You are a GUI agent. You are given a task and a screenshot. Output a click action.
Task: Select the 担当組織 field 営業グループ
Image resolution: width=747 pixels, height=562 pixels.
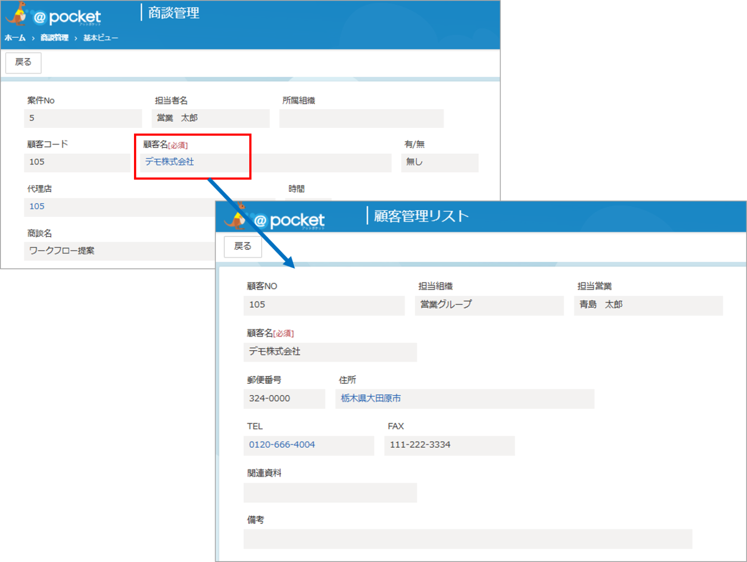[x=489, y=305]
